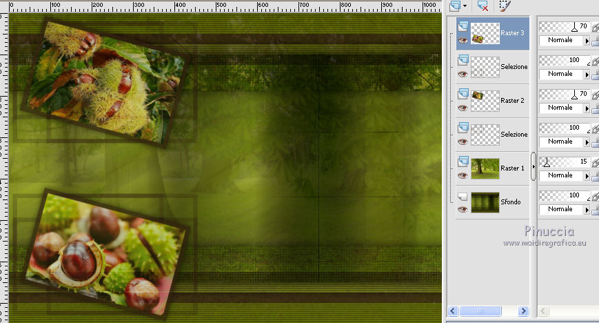Screen dimensions: 599x323
Task: Hide the Sfondo background layer
Action: pyautogui.click(x=463, y=209)
